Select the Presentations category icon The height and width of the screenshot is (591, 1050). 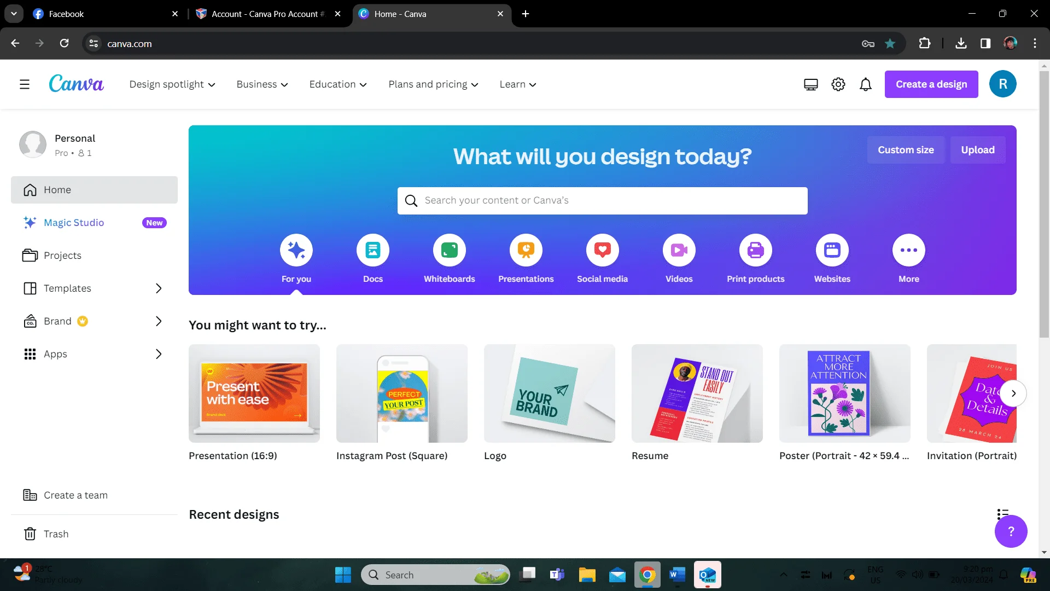(x=526, y=250)
